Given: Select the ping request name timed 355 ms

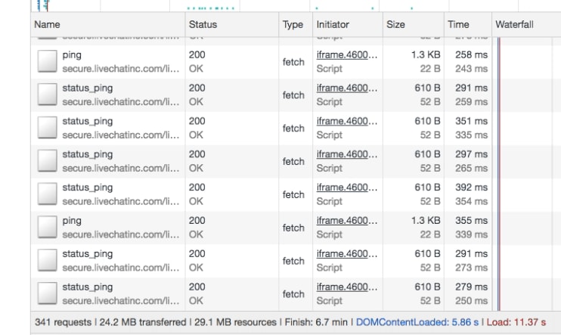Looking at the screenshot, I should 72,221.
